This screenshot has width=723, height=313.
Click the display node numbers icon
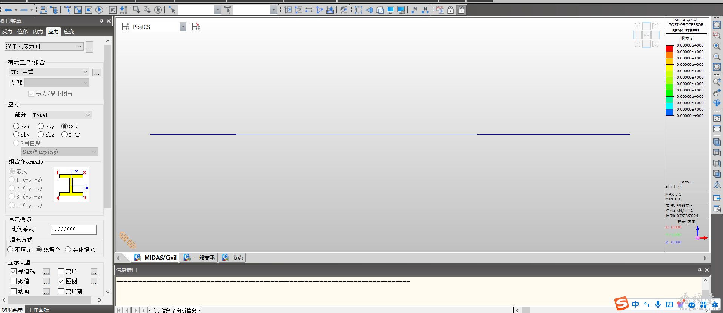click(414, 10)
